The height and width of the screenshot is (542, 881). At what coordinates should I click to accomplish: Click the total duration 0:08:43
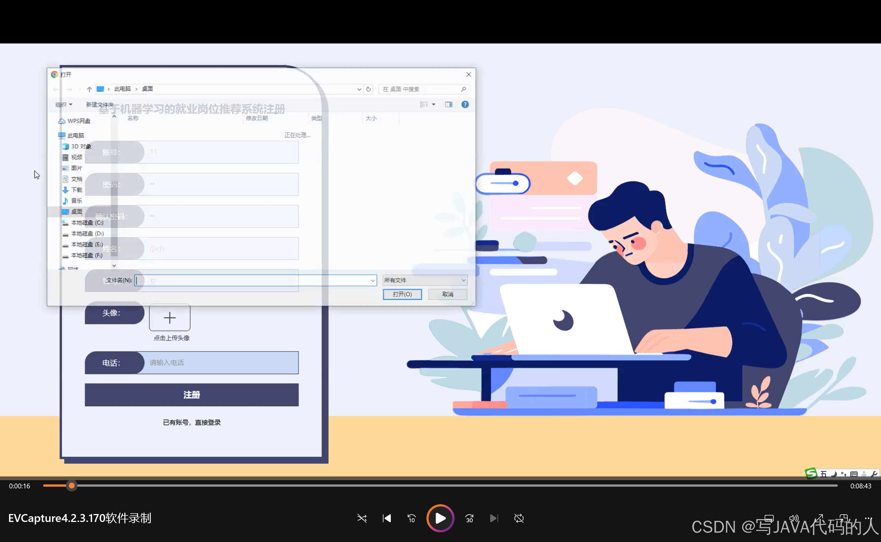click(861, 486)
